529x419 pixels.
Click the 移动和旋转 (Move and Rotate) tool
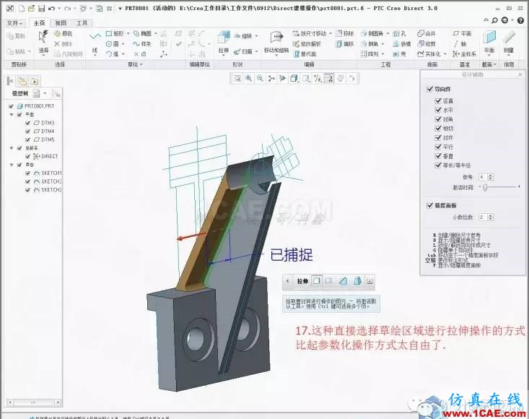click(276, 42)
